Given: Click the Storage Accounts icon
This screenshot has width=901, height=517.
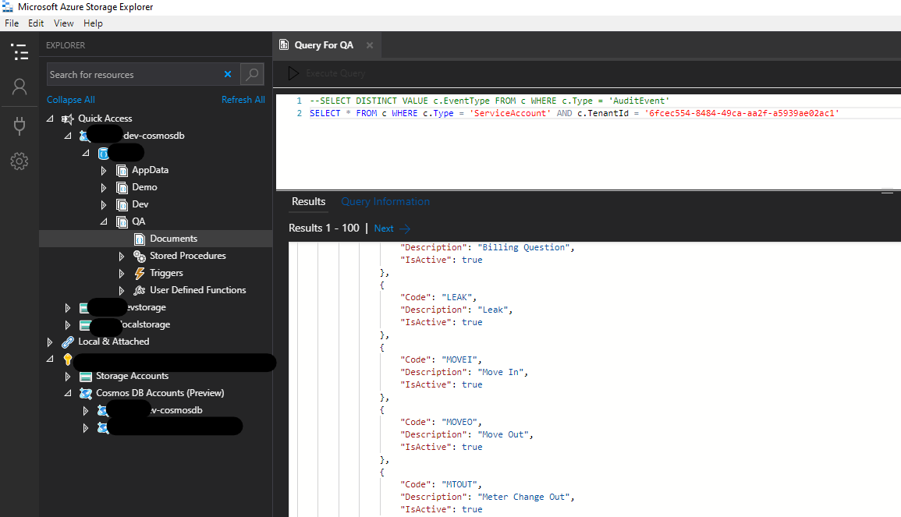Looking at the screenshot, I should click(x=86, y=377).
